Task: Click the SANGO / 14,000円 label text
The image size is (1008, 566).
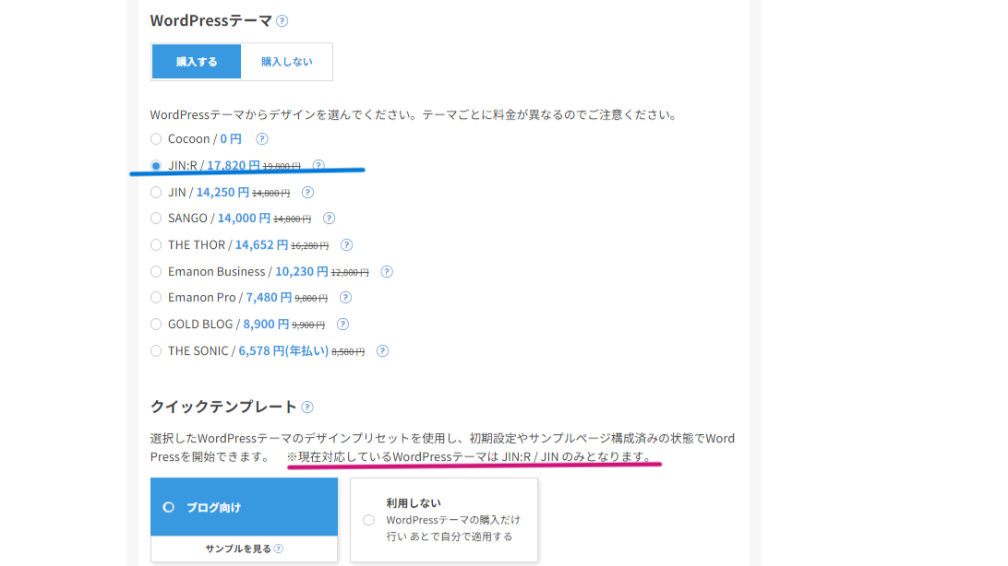Action: pos(219,218)
